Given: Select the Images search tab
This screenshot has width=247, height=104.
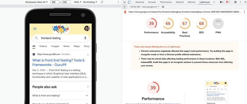Looking at the screenshot, I should click(x=55, y=46).
